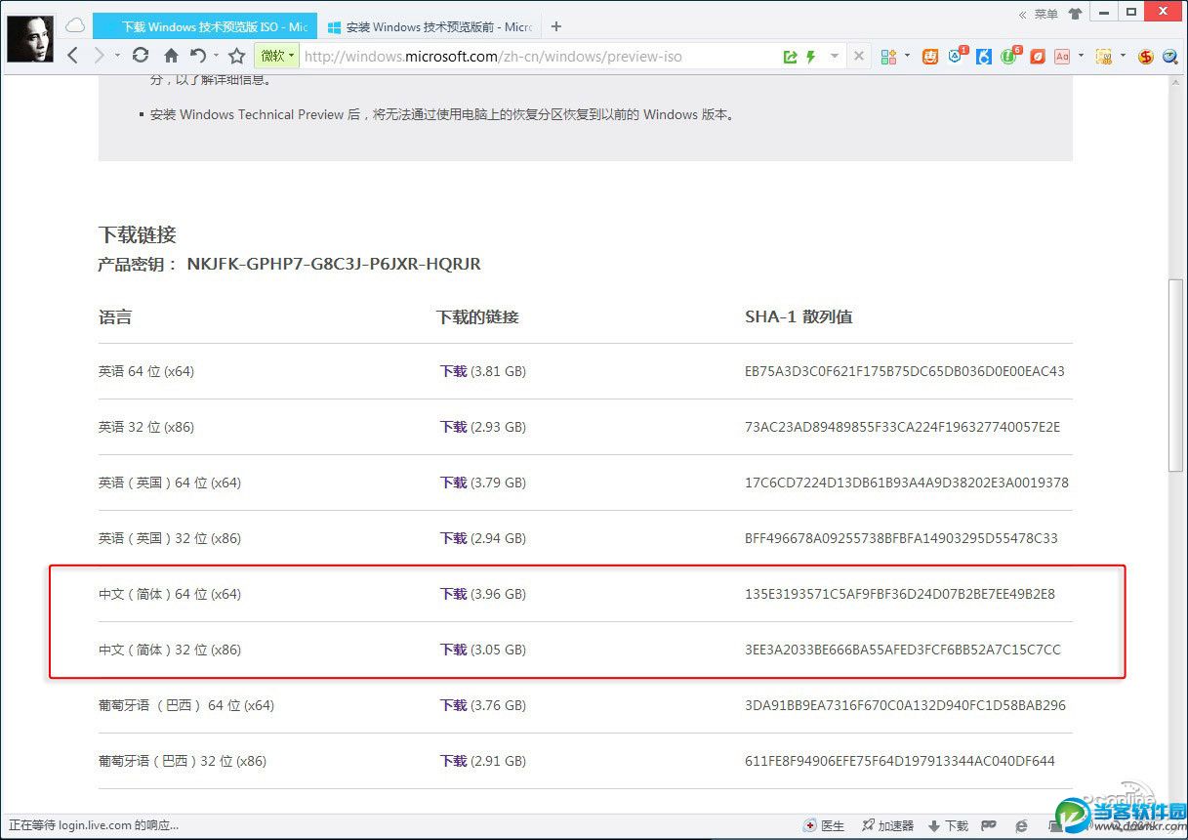Click the tab list double-arrow icon
The height and width of the screenshot is (840, 1188).
tap(1022, 15)
